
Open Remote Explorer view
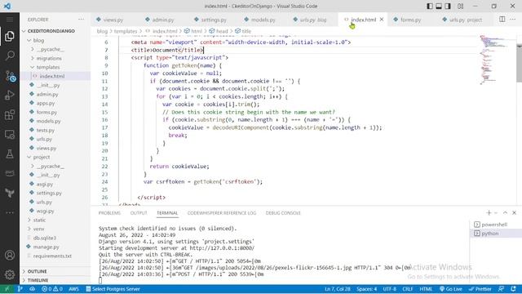(10, 134)
